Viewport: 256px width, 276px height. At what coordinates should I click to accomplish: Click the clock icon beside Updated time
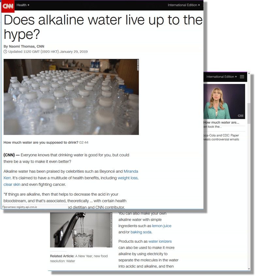coord(6,52)
